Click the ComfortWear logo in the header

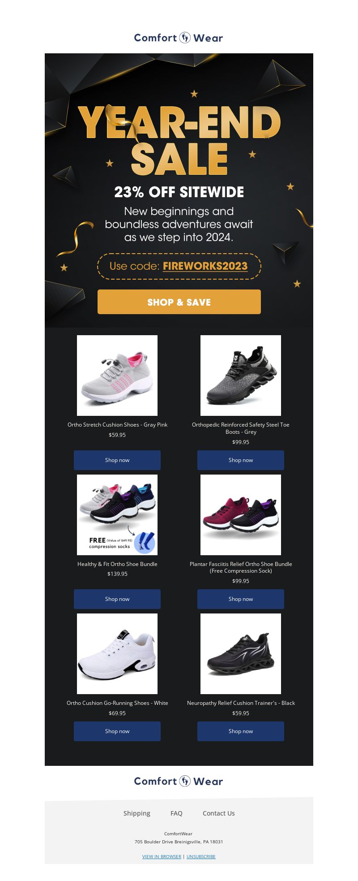179,38
